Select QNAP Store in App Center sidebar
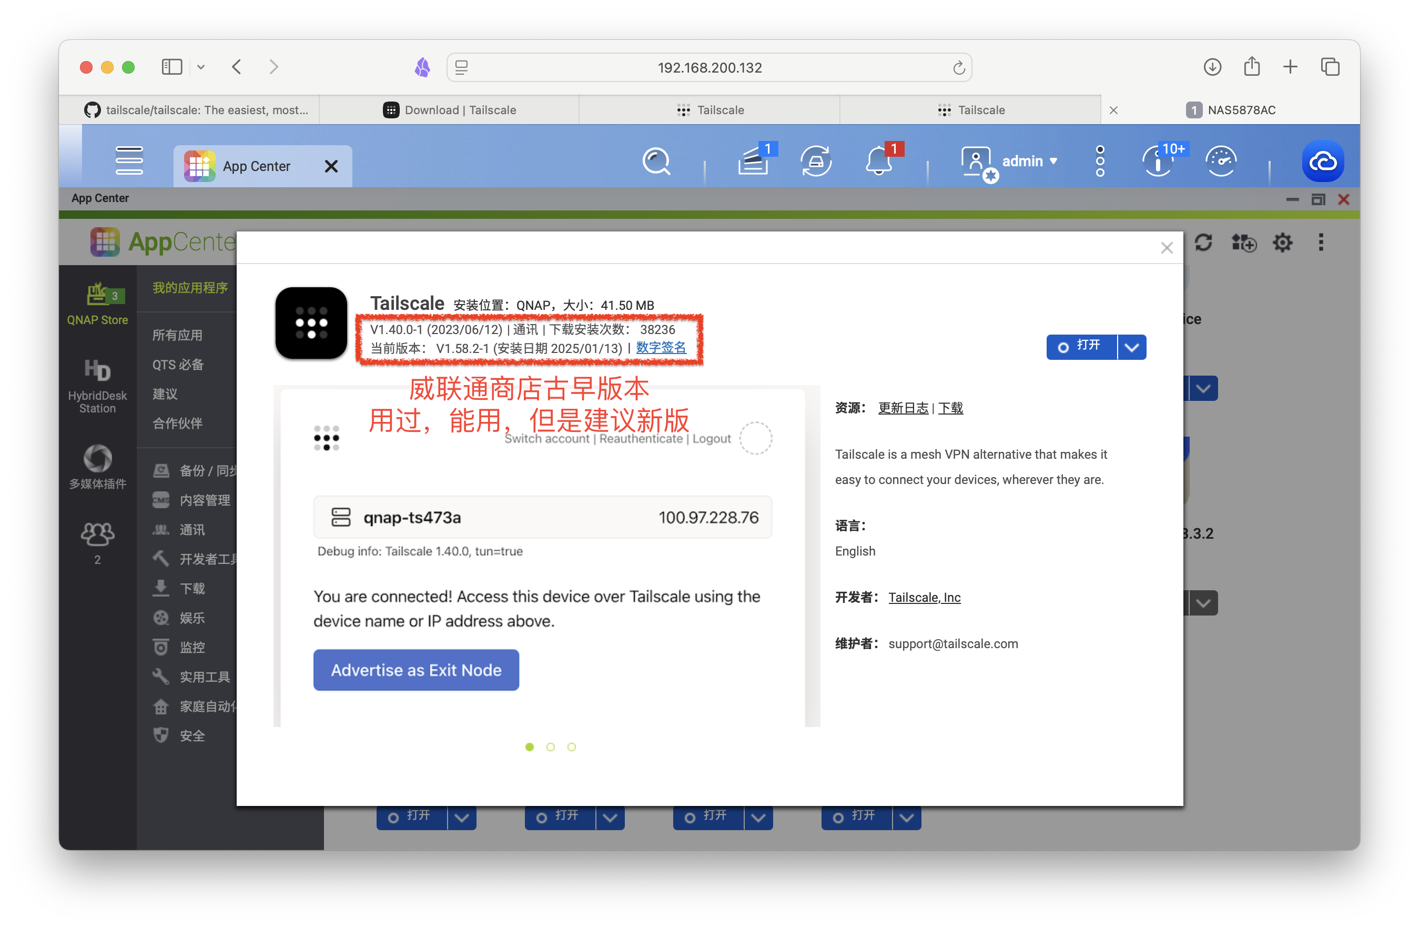This screenshot has height=928, width=1419. pos(98,304)
